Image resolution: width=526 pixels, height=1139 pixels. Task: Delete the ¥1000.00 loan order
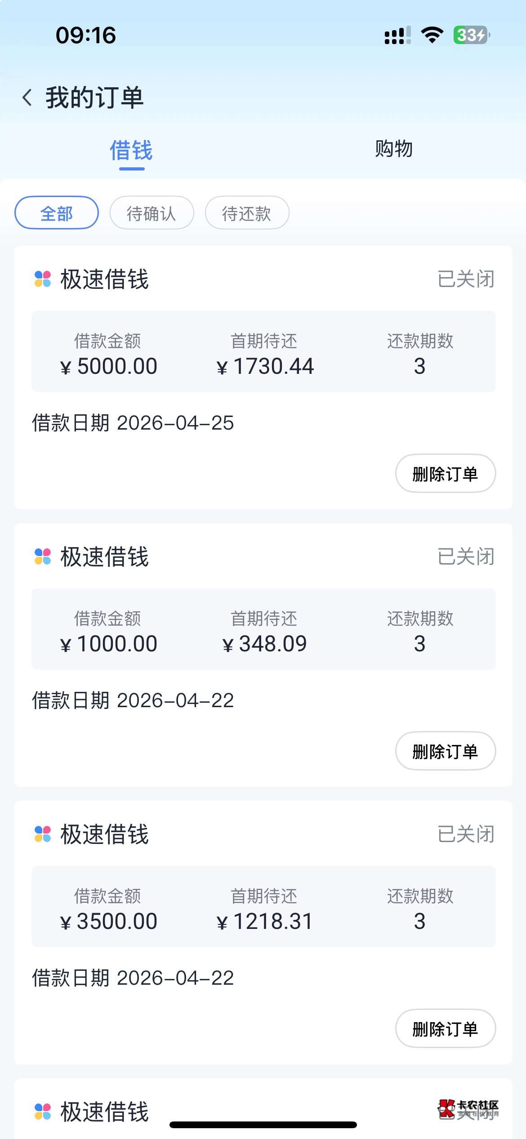[x=445, y=751]
